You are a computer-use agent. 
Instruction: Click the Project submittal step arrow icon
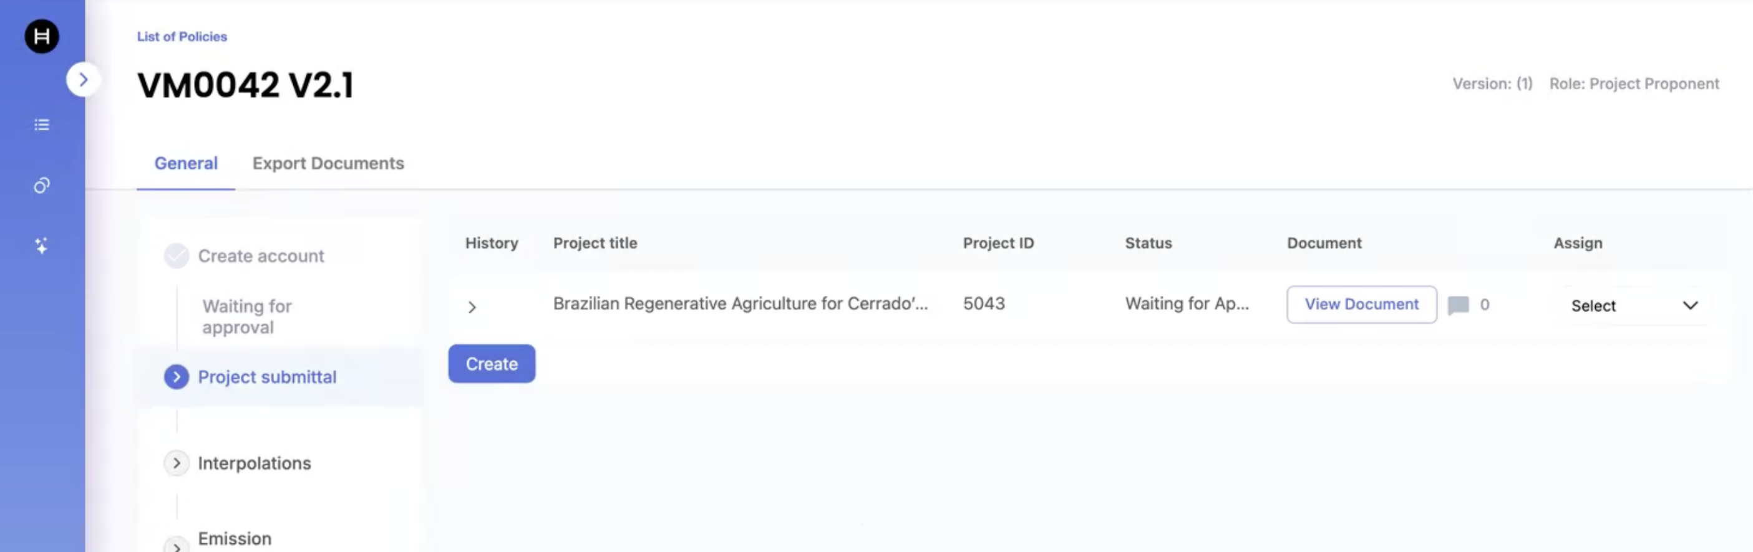(x=177, y=376)
